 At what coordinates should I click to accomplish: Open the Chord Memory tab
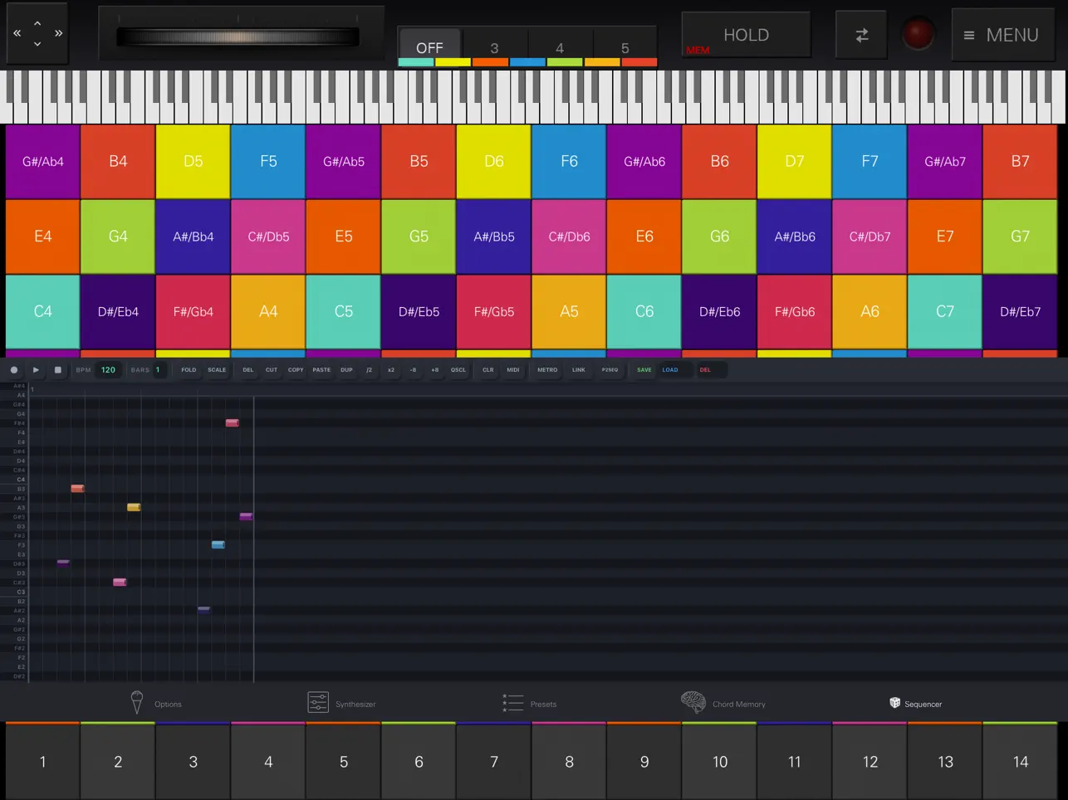(723, 704)
